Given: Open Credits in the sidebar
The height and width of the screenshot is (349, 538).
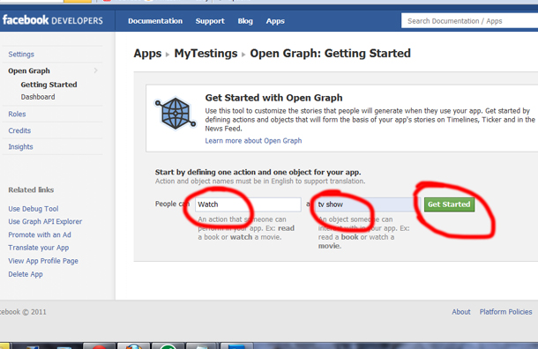Looking at the screenshot, I should pyautogui.click(x=19, y=130).
